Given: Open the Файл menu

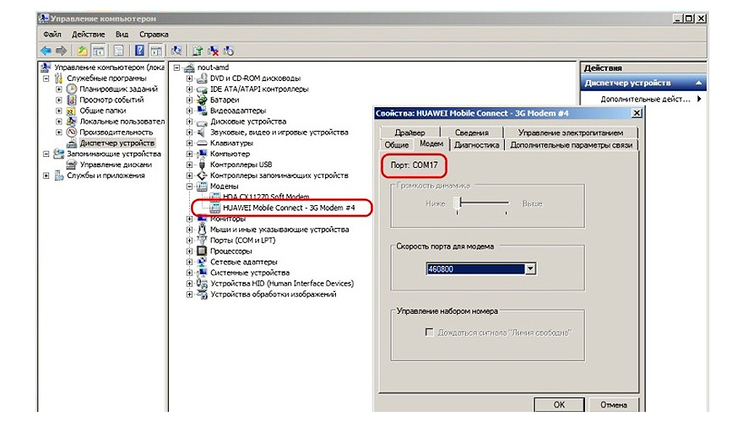Looking at the screenshot, I should click(x=52, y=34).
